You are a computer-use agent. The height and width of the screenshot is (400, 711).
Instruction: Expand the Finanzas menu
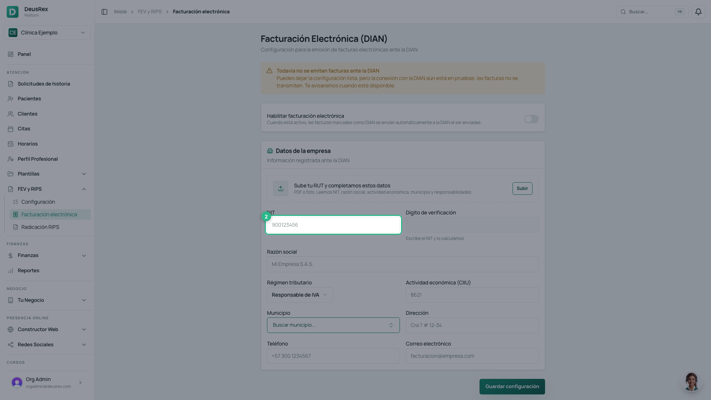pyautogui.click(x=47, y=256)
